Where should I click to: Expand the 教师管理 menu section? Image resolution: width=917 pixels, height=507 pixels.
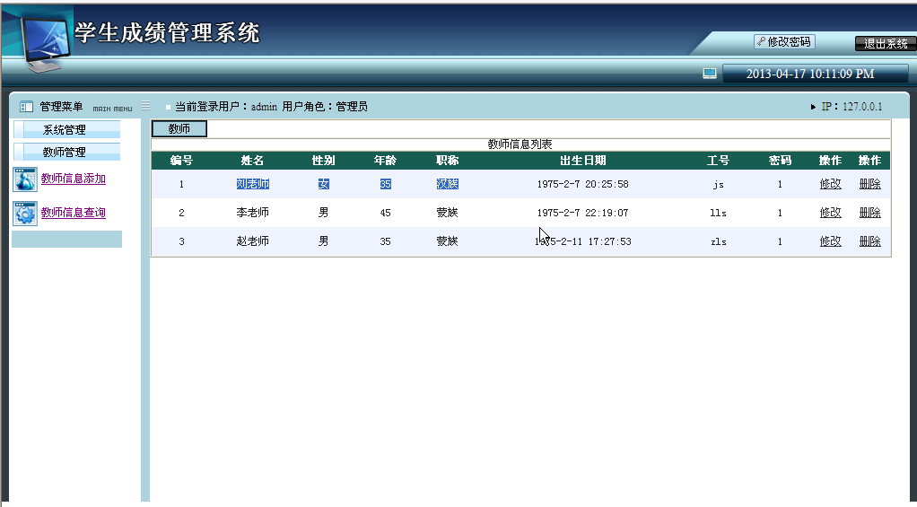coord(66,152)
